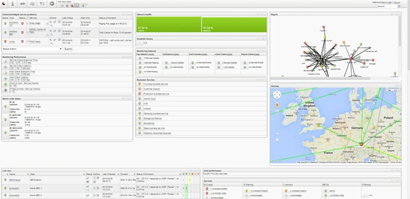Open the PING check service link
Screen dimensions: 410x199
[x=35, y=41]
